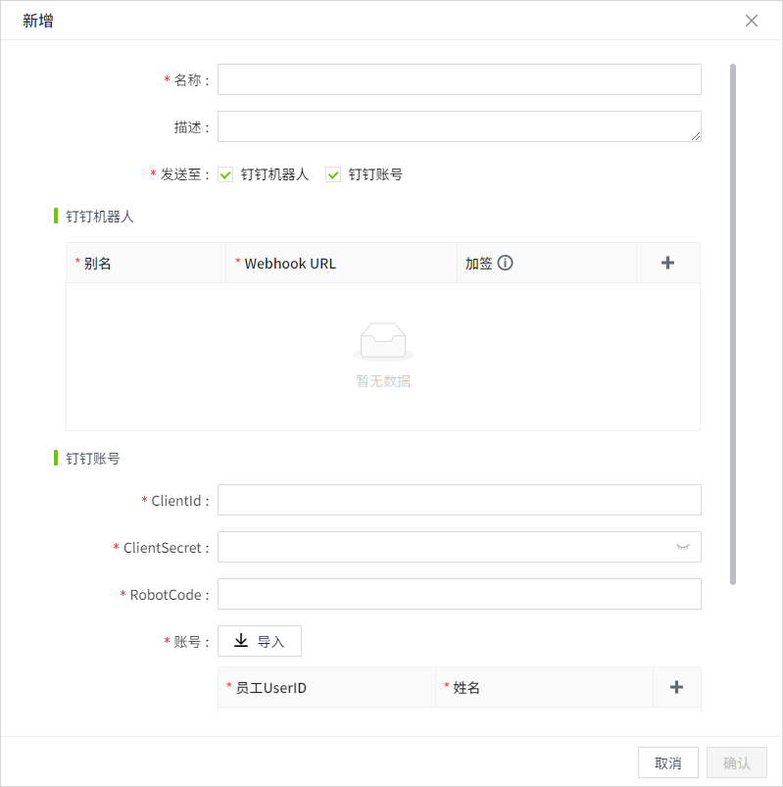Focus the 名称 input field
This screenshot has height=787, width=783.
(x=459, y=79)
